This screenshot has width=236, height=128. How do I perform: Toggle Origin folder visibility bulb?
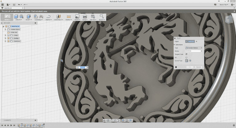(9, 35)
